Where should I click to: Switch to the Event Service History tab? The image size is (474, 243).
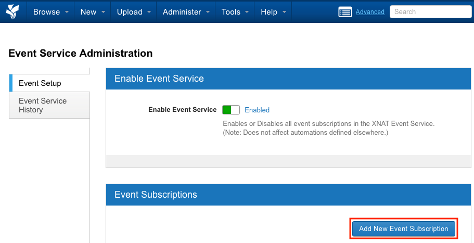click(x=43, y=105)
